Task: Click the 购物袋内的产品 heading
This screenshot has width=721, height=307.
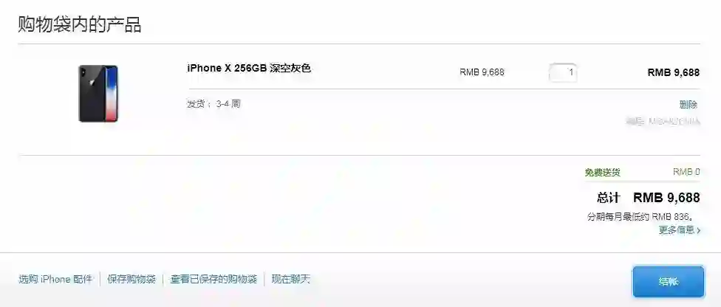Action: point(80,24)
